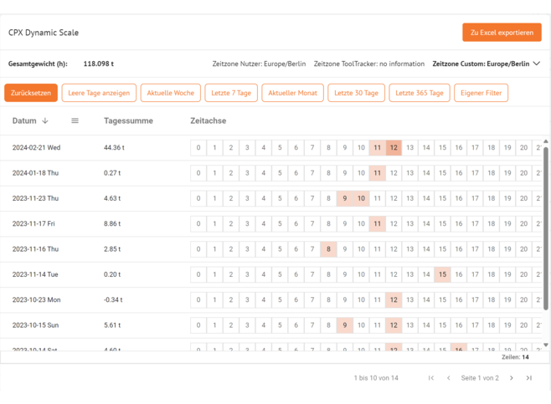Show empty days via Leere Tage anzeigen
The height and width of the screenshot is (404, 551).
[x=99, y=93]
